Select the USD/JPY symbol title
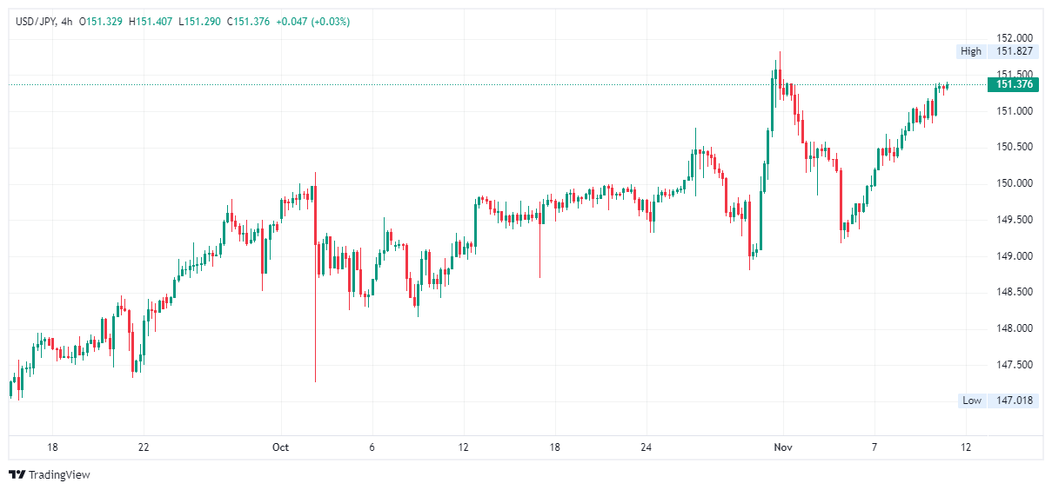 36,22
